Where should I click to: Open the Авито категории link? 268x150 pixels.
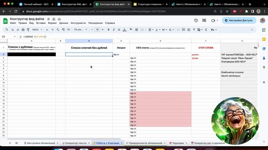point(231,76)
